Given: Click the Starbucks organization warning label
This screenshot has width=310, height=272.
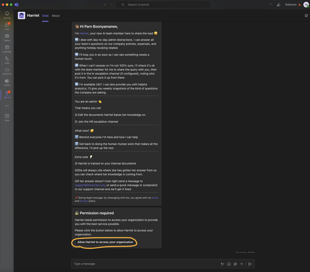Looking at the screenshot, I should (292, 5).
